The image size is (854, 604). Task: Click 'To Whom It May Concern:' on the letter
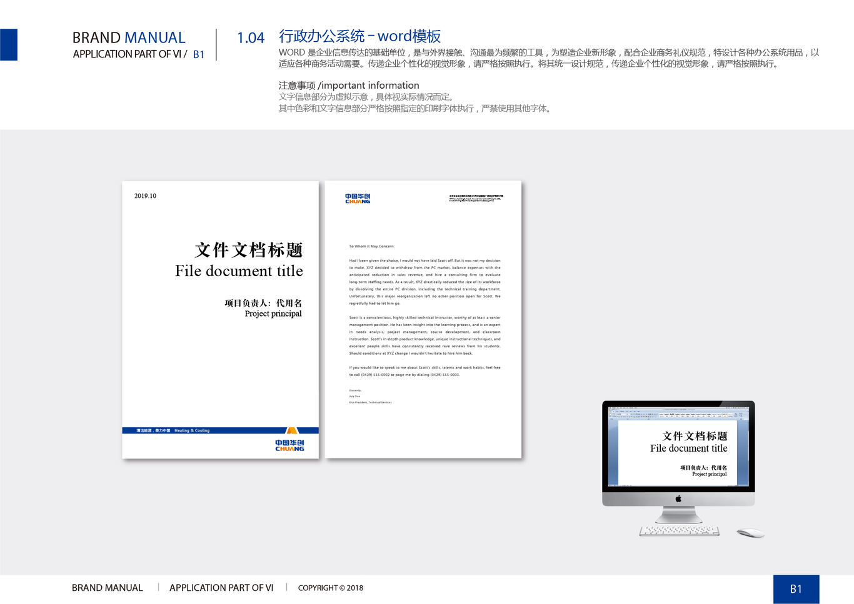click(372, 246)
